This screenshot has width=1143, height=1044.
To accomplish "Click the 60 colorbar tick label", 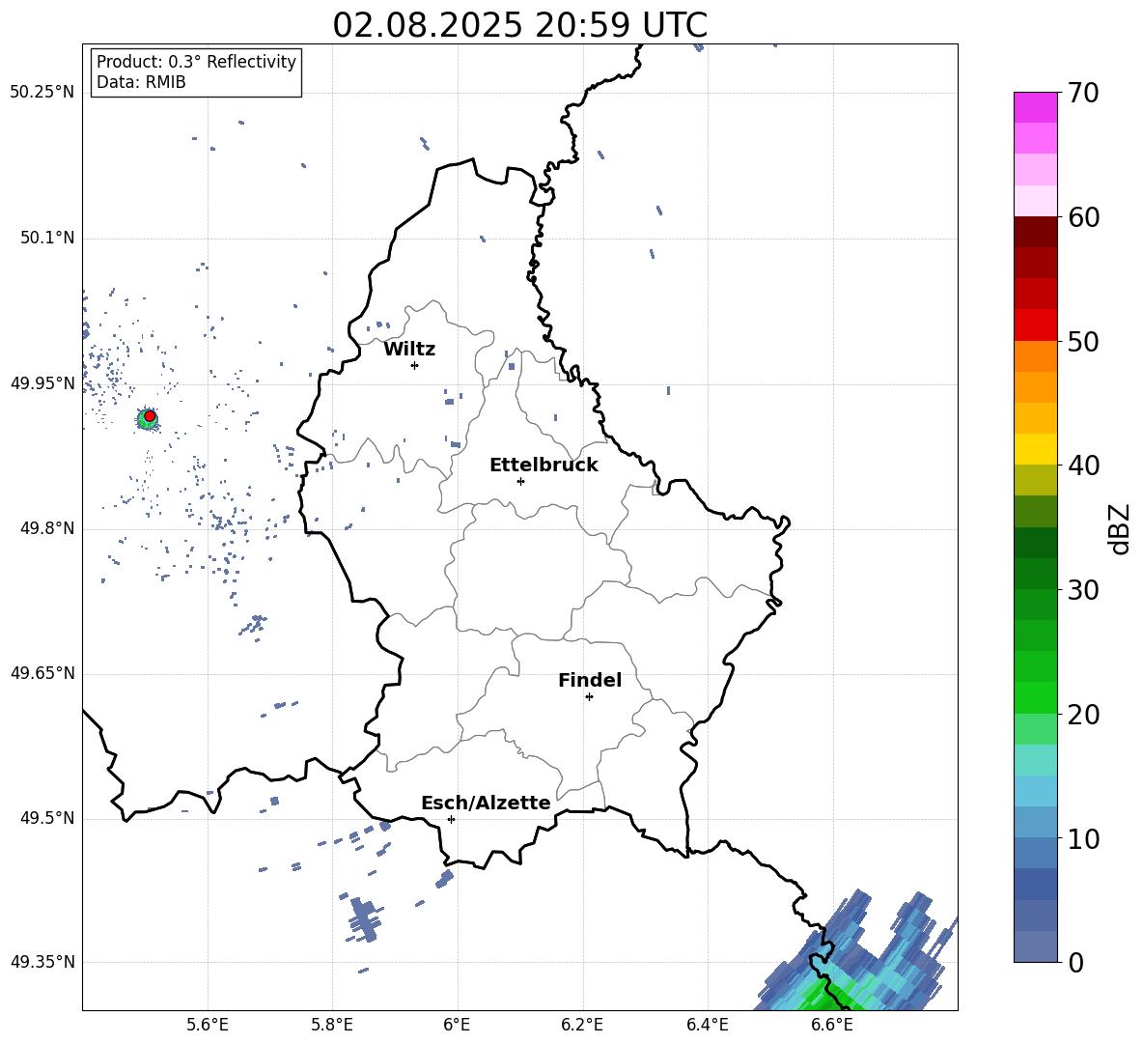I will pos(1083,217).
